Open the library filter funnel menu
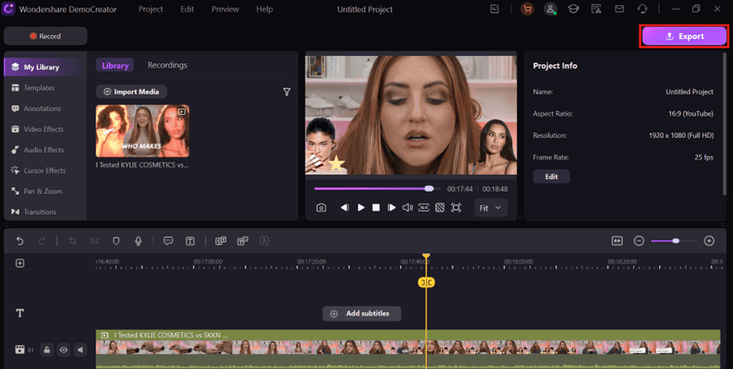This screenshot has width=733, height=369. [287, 92]
